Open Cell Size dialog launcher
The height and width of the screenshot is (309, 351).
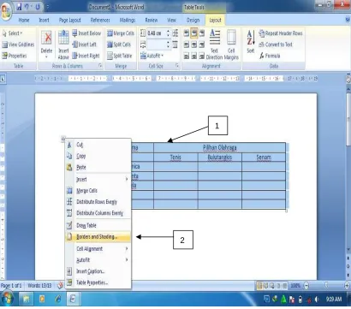177,66
